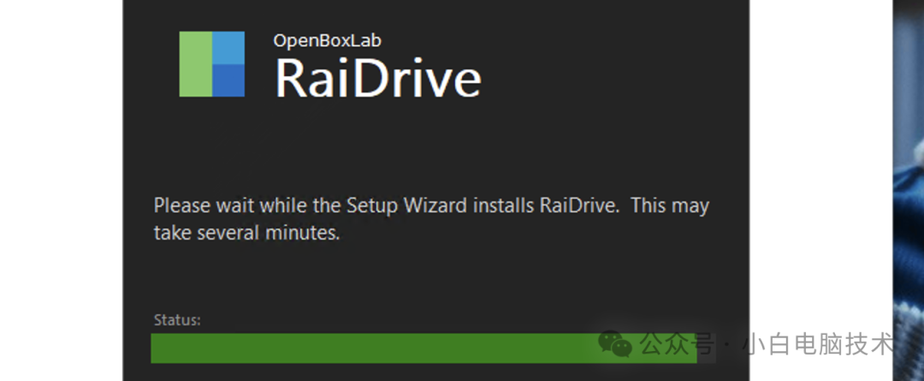This screenshot has width=924, height=381.
Task: Click the Status: label
Action: coord(177,320)
